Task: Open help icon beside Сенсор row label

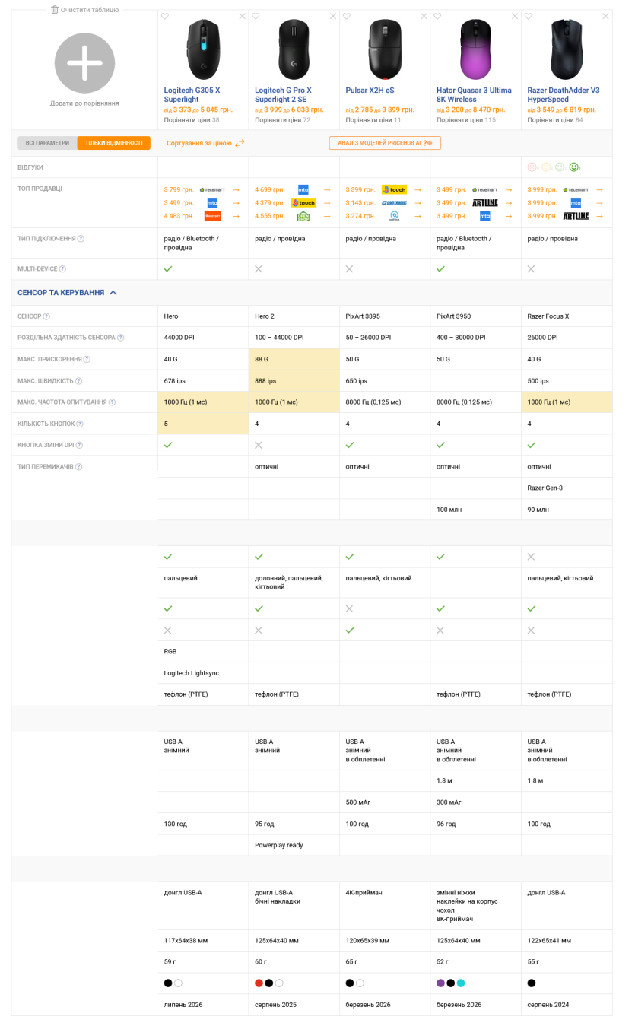Action: (46, 316)
